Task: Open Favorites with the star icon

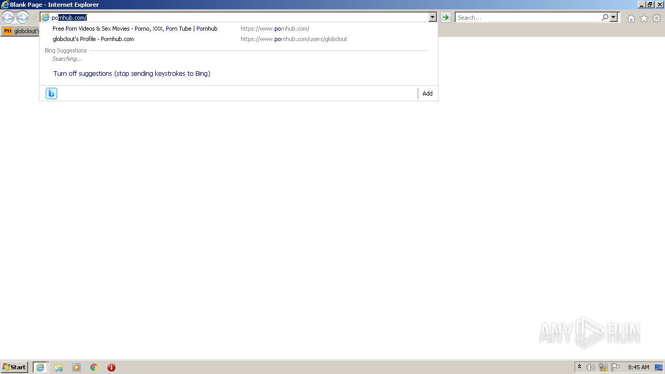Action: (x=644, y=18)
